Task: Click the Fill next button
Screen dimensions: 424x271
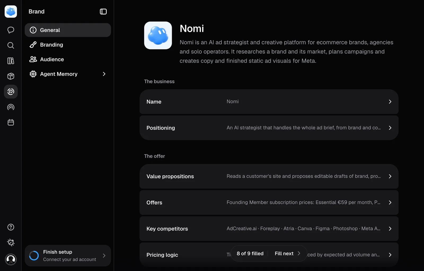Action: point(288,254)
